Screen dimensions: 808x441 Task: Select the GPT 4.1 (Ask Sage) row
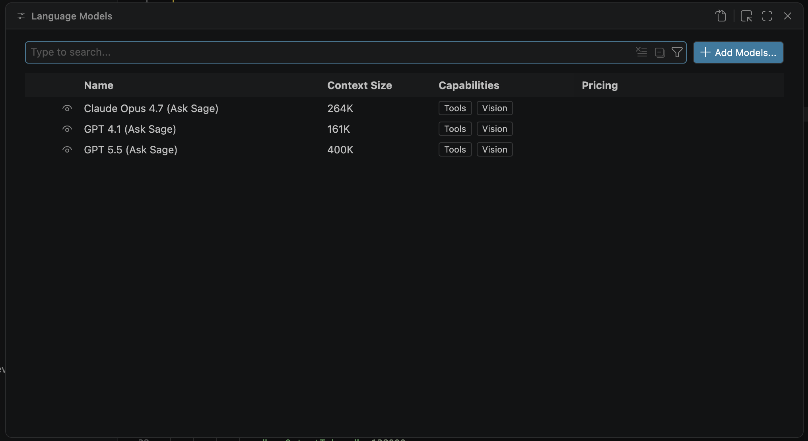404,129
